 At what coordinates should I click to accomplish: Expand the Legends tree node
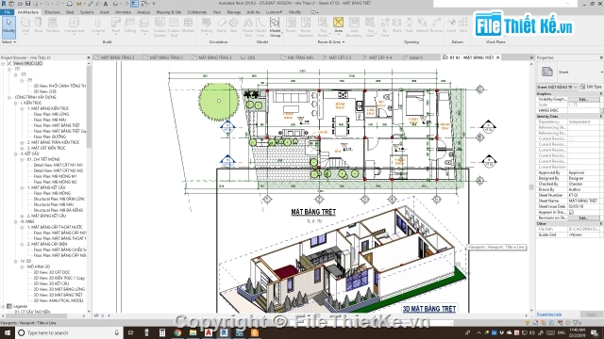tap(3, 306)
